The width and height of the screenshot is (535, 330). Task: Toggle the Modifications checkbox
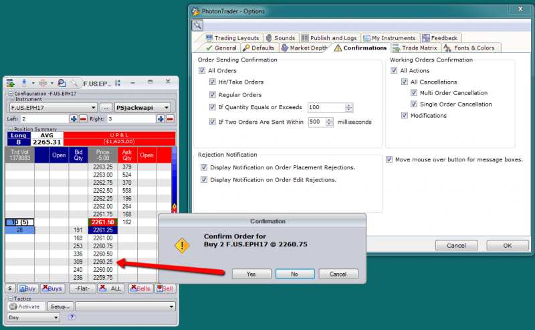[405, 115]
